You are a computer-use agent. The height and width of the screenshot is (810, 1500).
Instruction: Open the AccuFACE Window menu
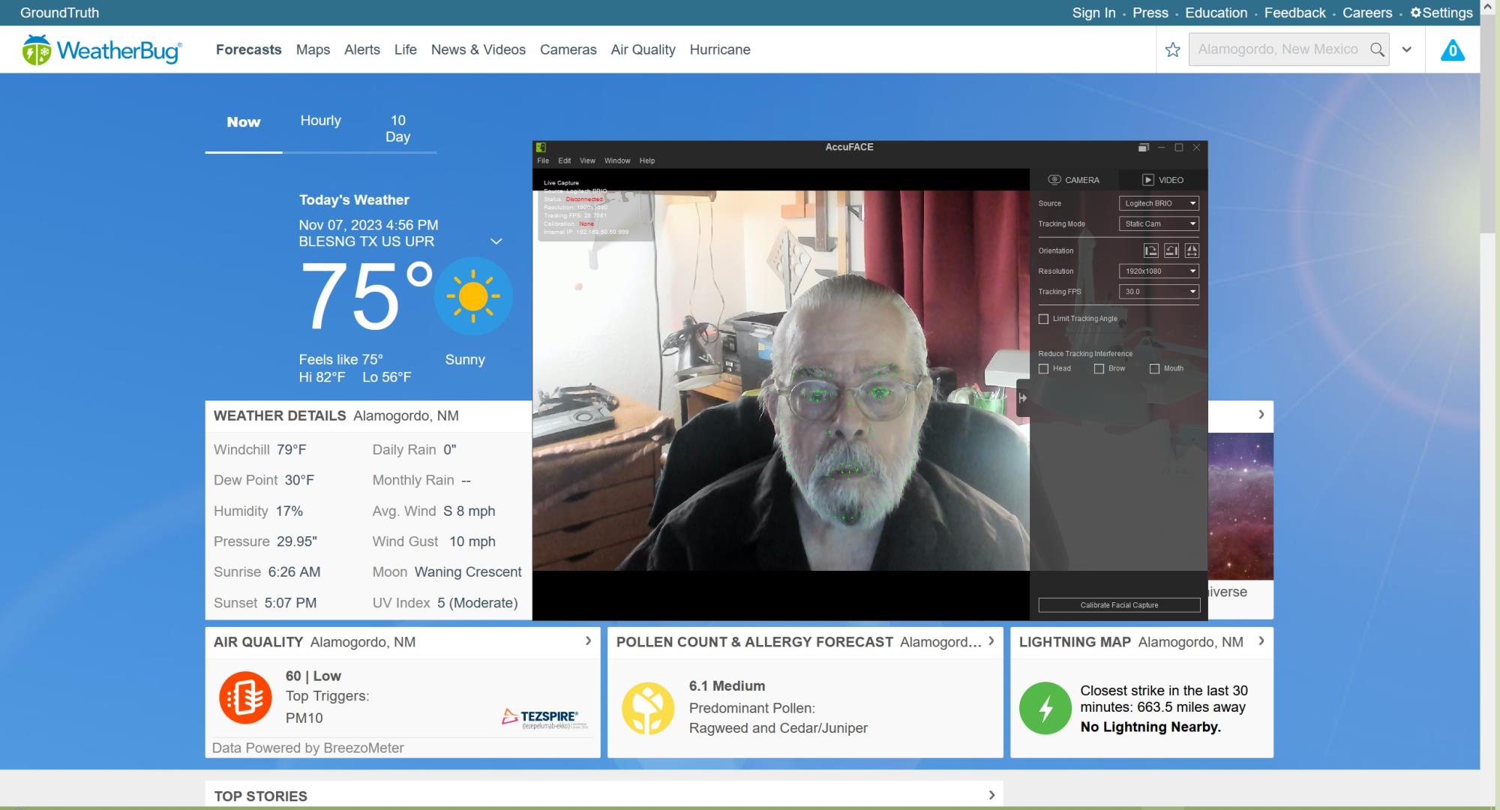tap(617, 160)
